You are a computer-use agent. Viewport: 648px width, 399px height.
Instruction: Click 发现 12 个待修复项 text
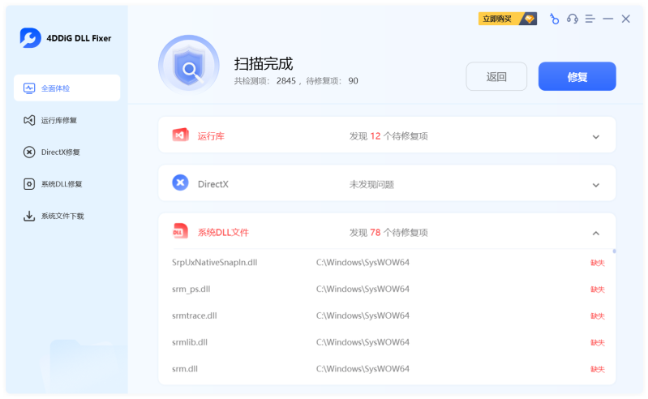click(x=388, y=136)
